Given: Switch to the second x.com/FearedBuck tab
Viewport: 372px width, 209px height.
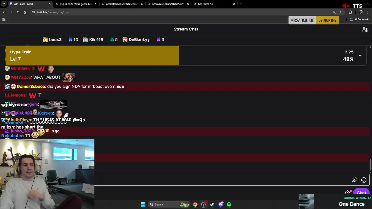Looking at the screenshot, I should tap(168, 4).
